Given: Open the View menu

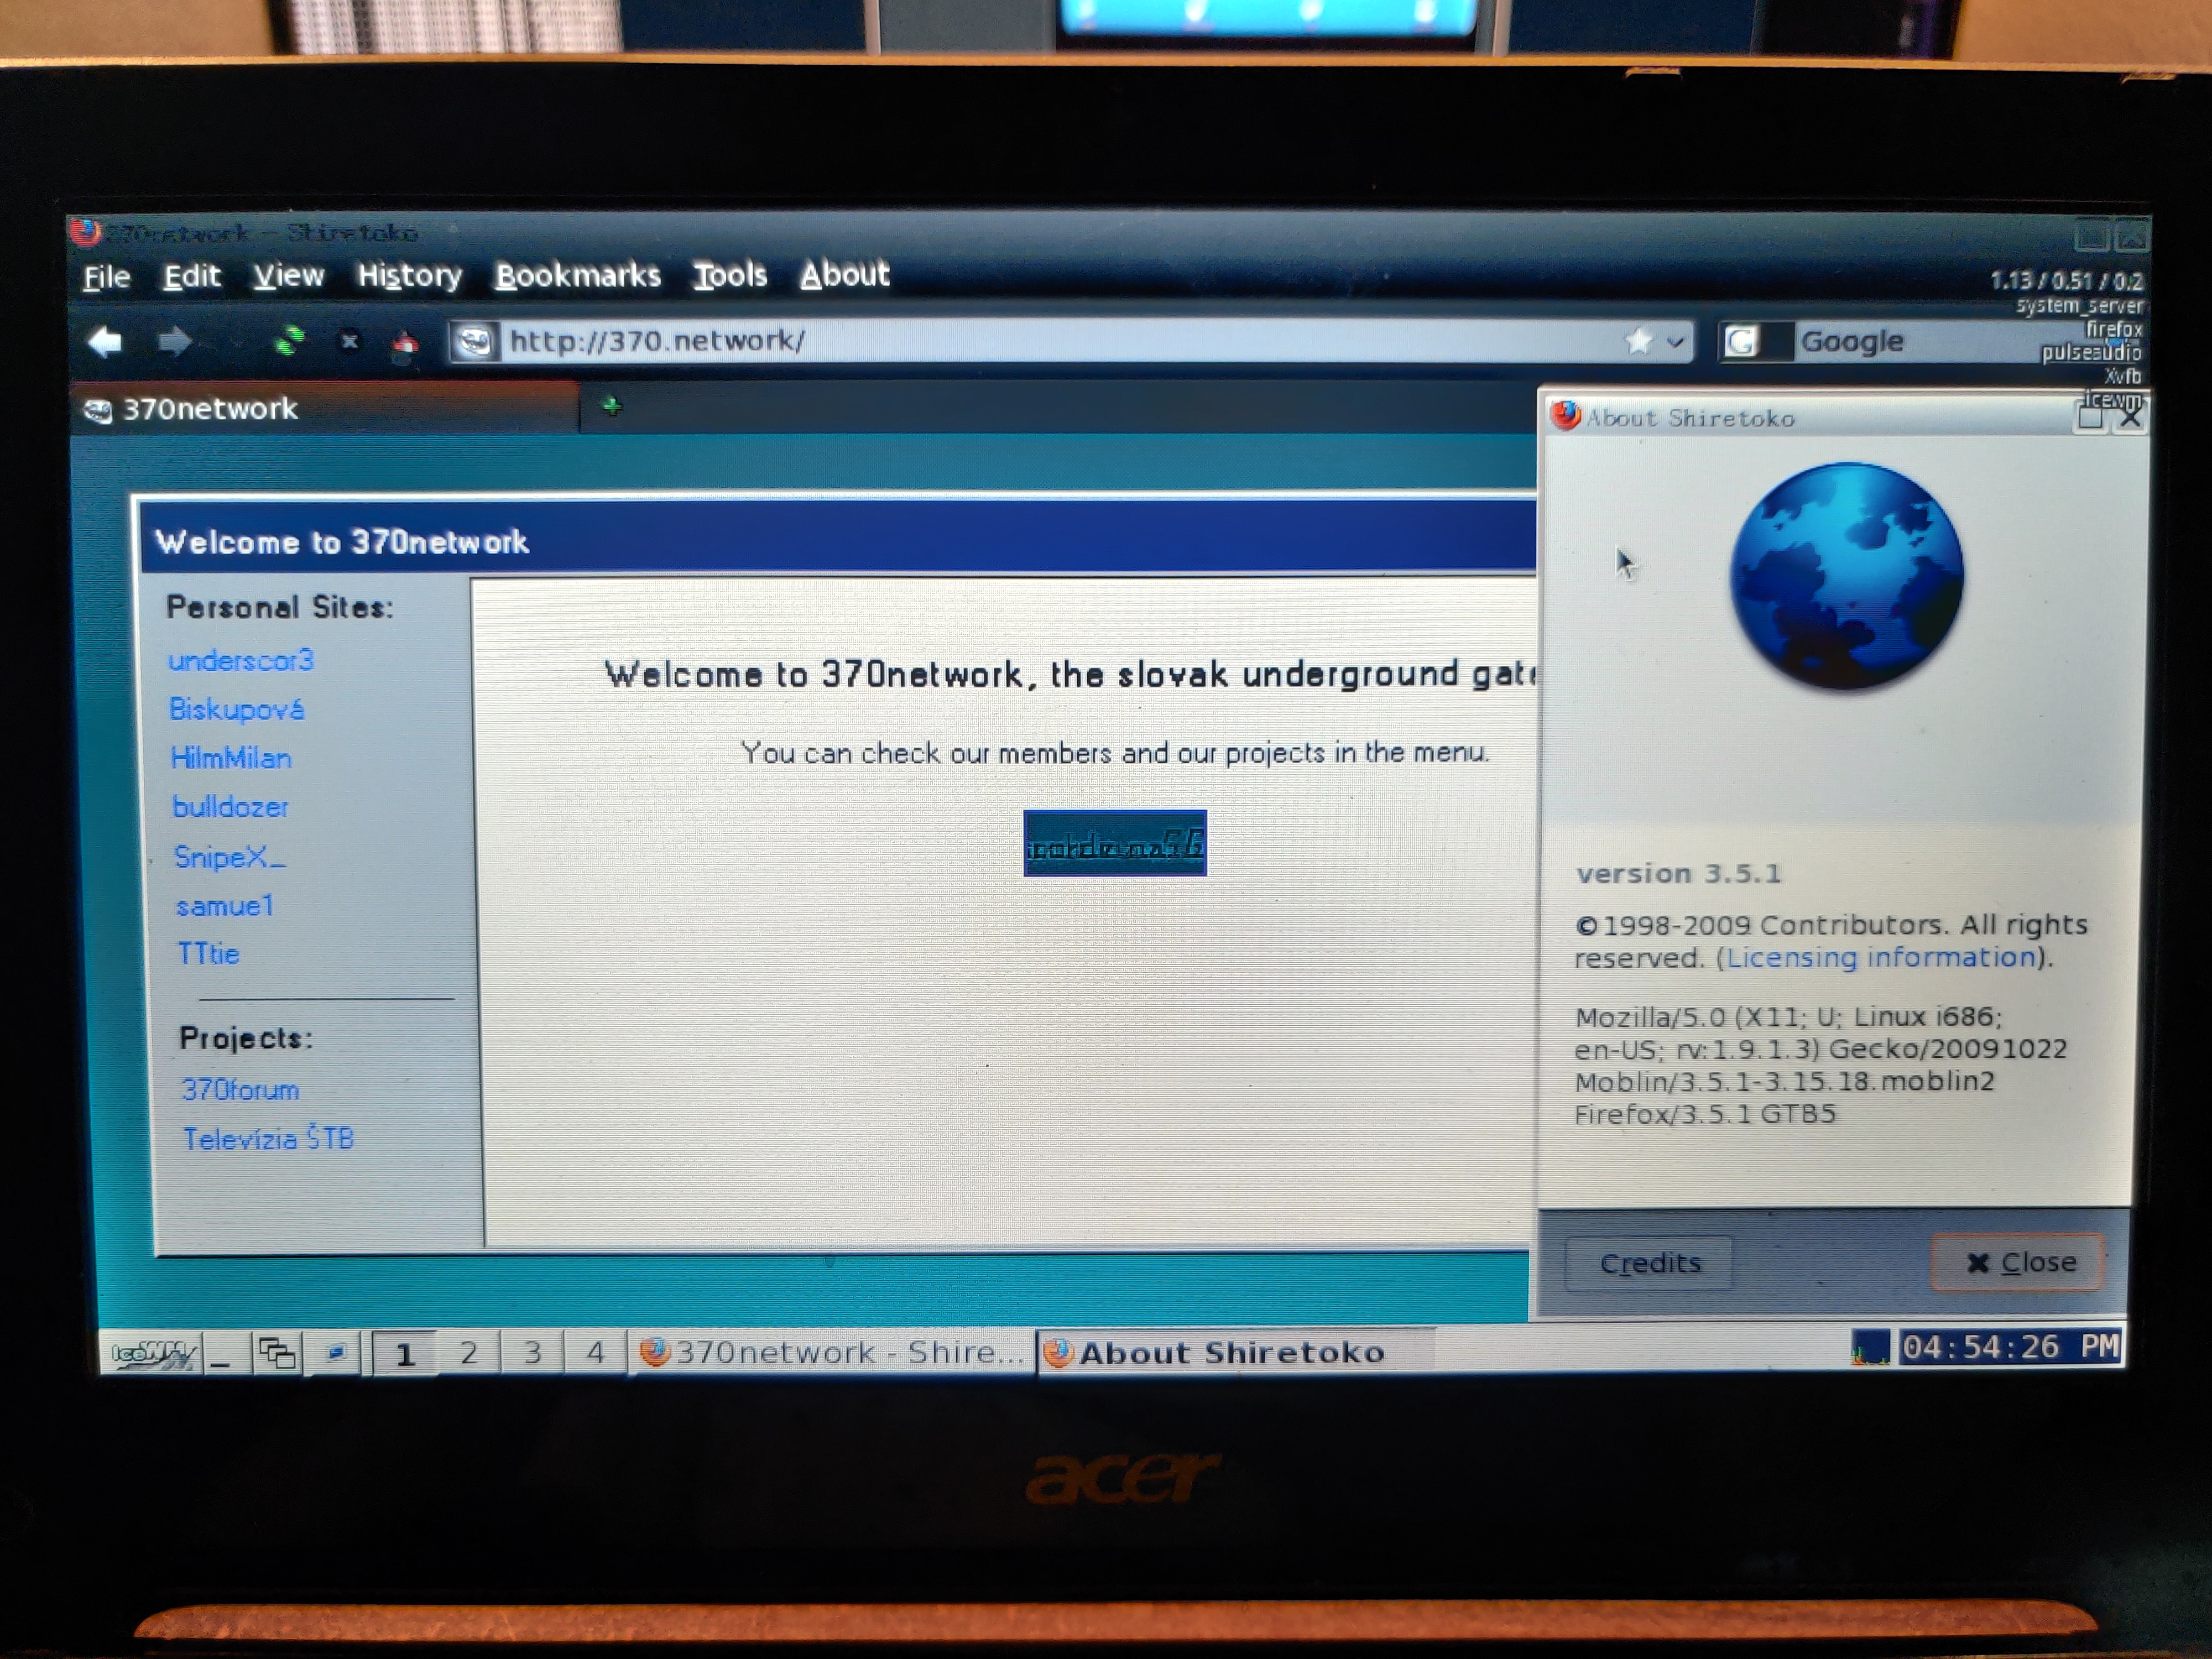Looking at the screenshot, I should [x=288, y=275].
